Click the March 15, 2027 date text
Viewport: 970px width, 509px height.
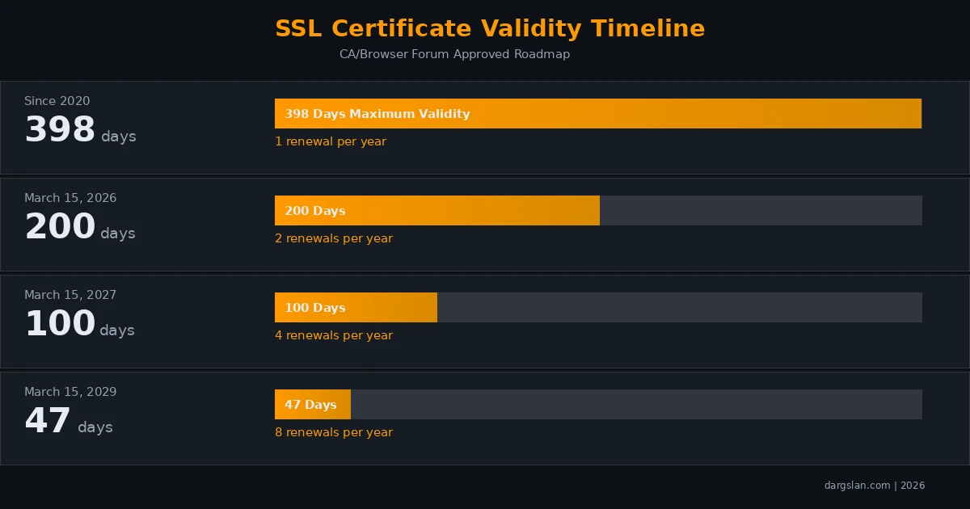(70, 295)
